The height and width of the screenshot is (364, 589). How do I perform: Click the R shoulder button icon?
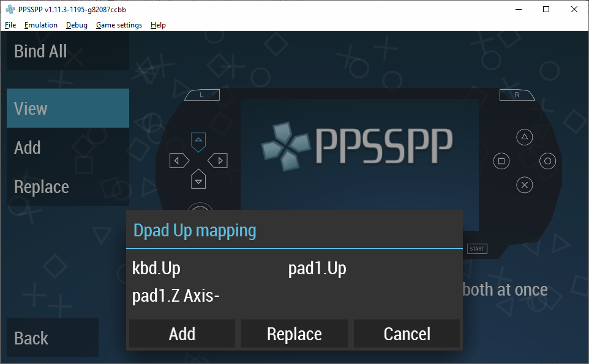517,95
